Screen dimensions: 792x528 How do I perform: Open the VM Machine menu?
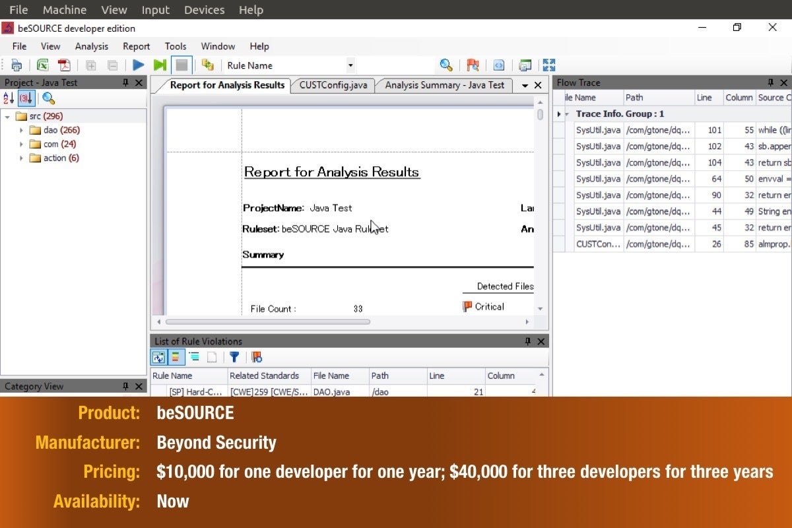(x=65, y=10)
